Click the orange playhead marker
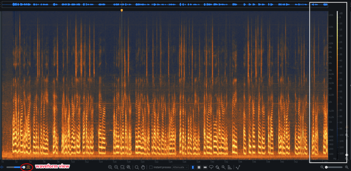The height and width of the screenshot is (171, 351). tap(121, 11)
